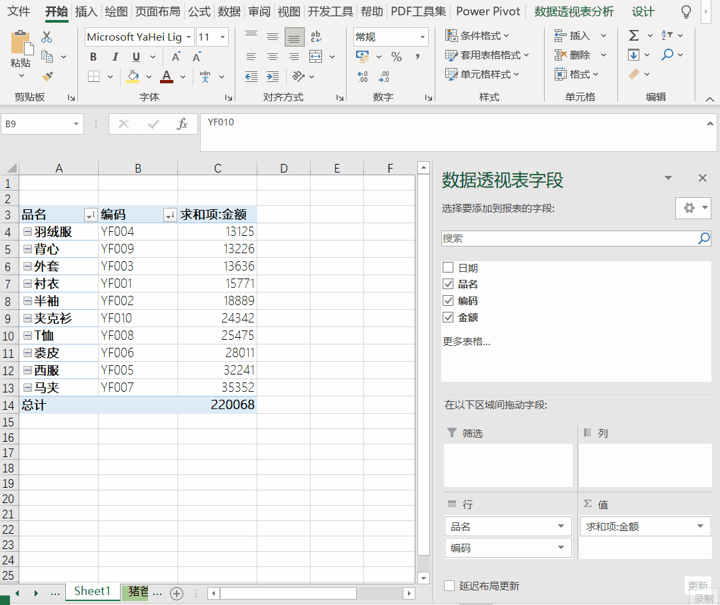
Task: Check the 日期 field checkbox
Action: [x=448, y=268]
